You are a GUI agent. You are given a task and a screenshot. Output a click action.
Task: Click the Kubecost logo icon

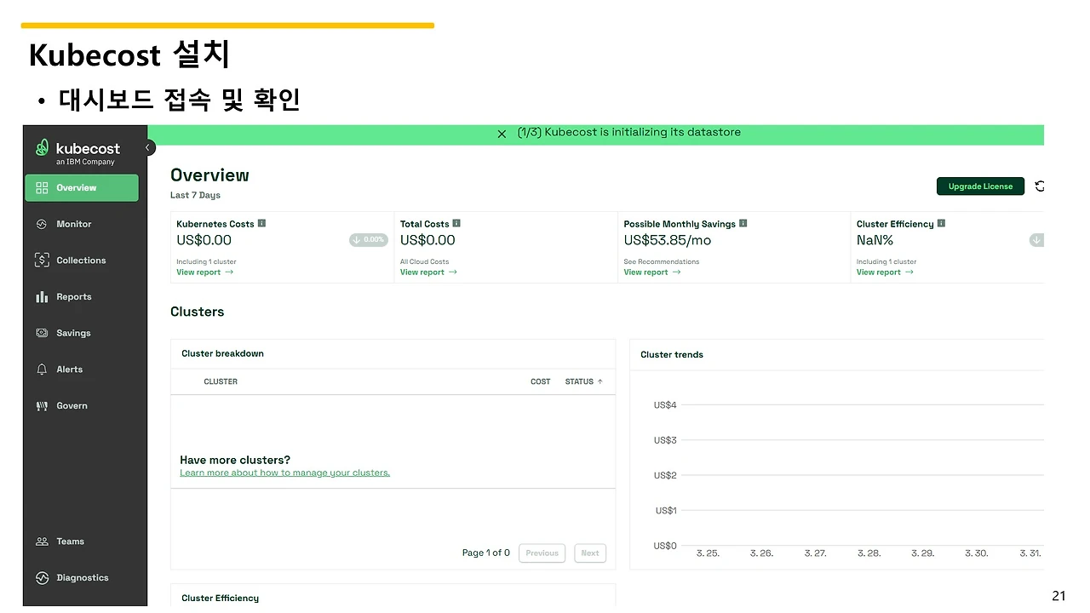pos(42,148)
